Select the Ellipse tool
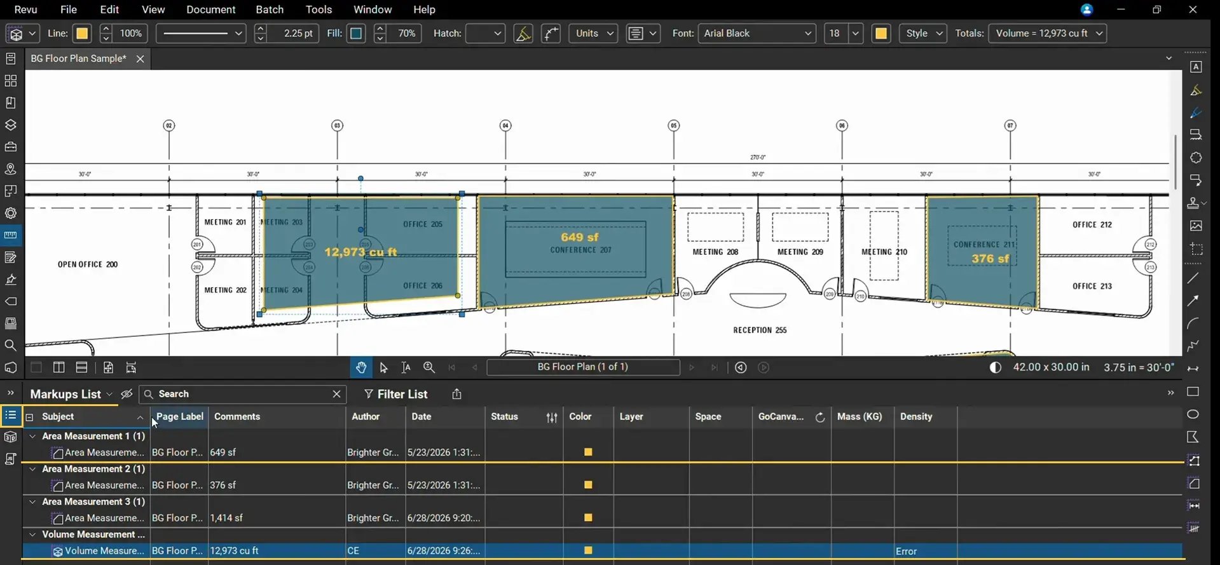1220x565 pixels. pyautogui.click(x=1193, y=414)
